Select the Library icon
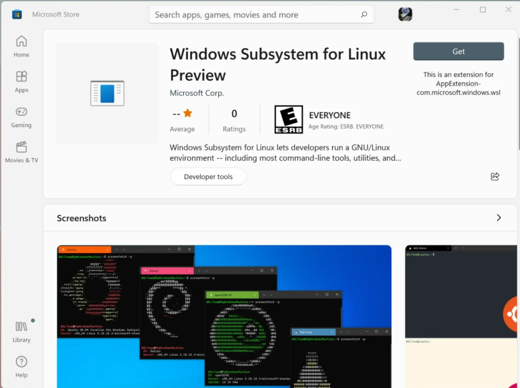Screen dimensions: 520x388 (x=21, y=327)
